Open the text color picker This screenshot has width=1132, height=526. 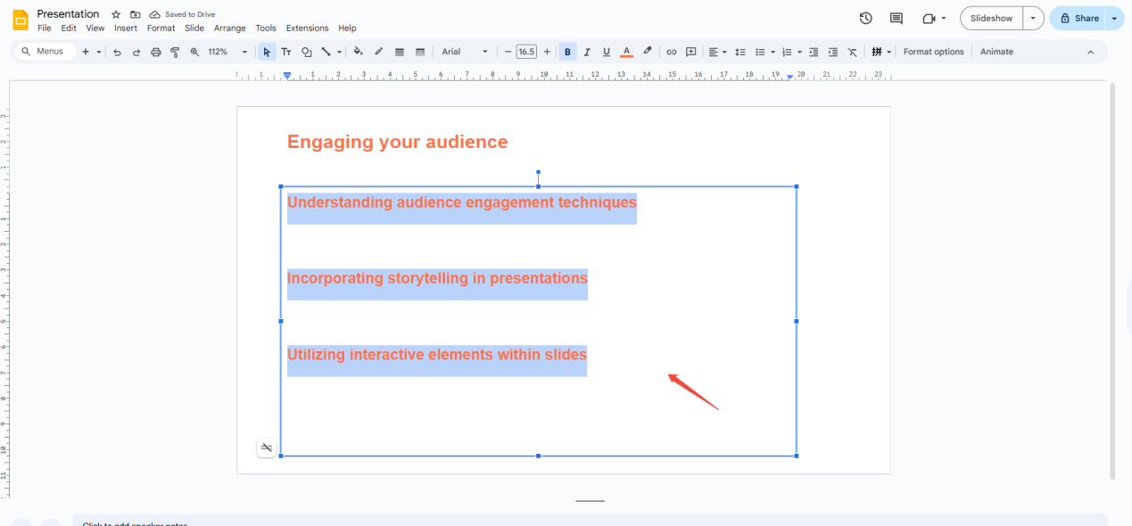[626, 52]
